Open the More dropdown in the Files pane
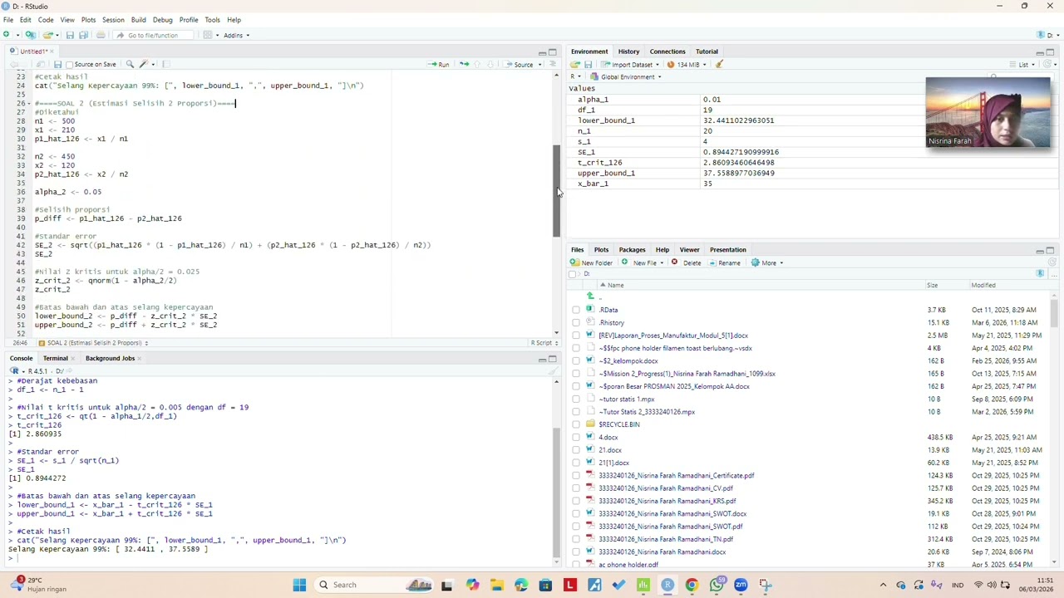The height and width of the screenshot is (598, 1064). tap(767, 262)
